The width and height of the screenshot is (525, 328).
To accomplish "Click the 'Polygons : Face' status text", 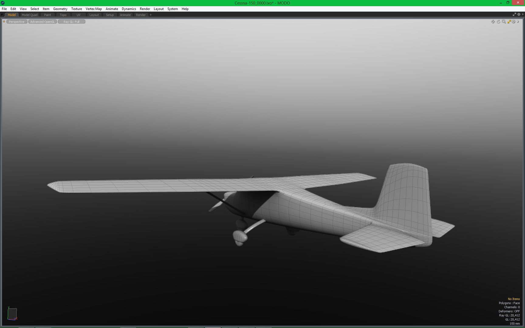I will [509, 303].
